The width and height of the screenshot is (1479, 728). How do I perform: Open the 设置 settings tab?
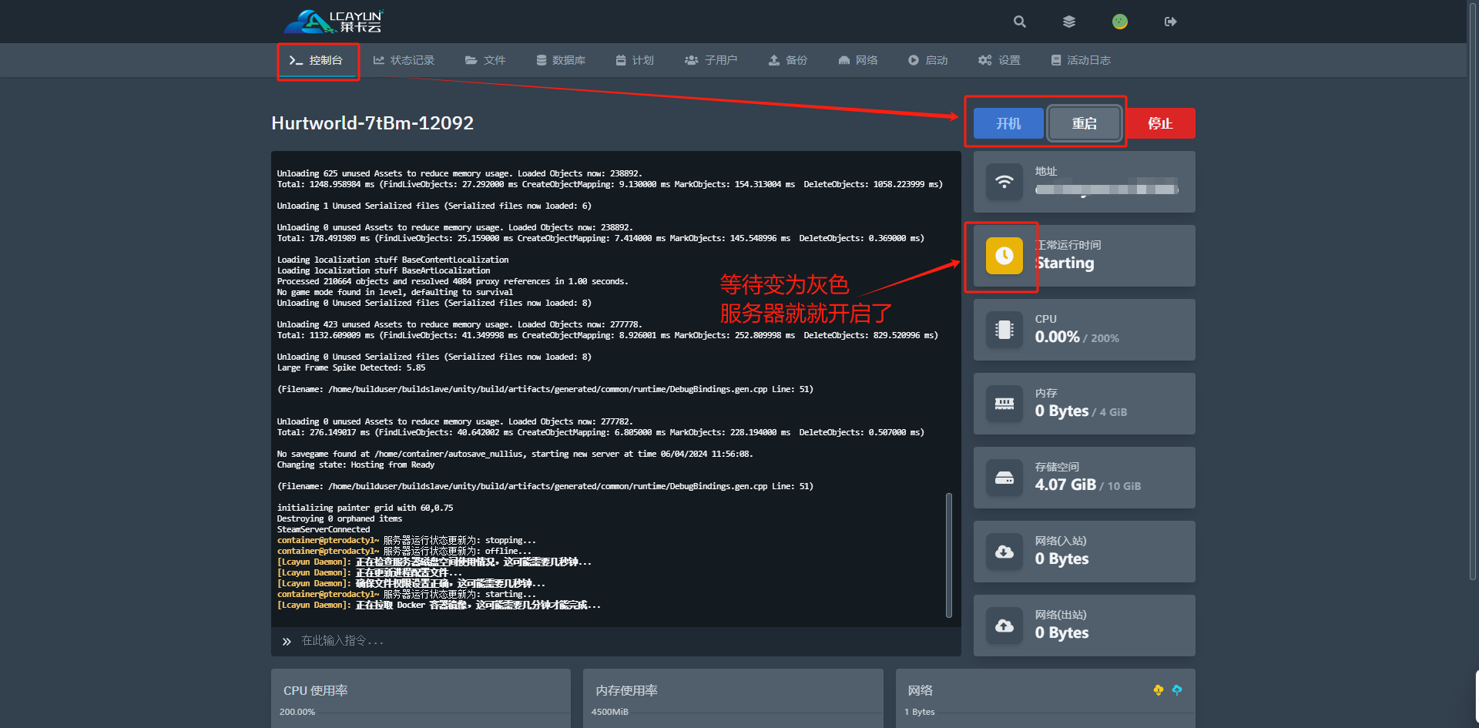pyautogui.click(x=999, y=60)
